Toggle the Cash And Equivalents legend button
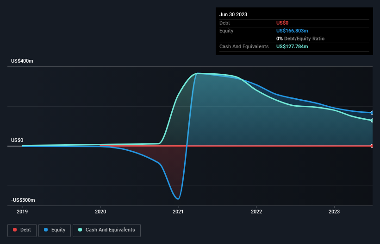Screen dimensions: 380x244 [106, 230]
